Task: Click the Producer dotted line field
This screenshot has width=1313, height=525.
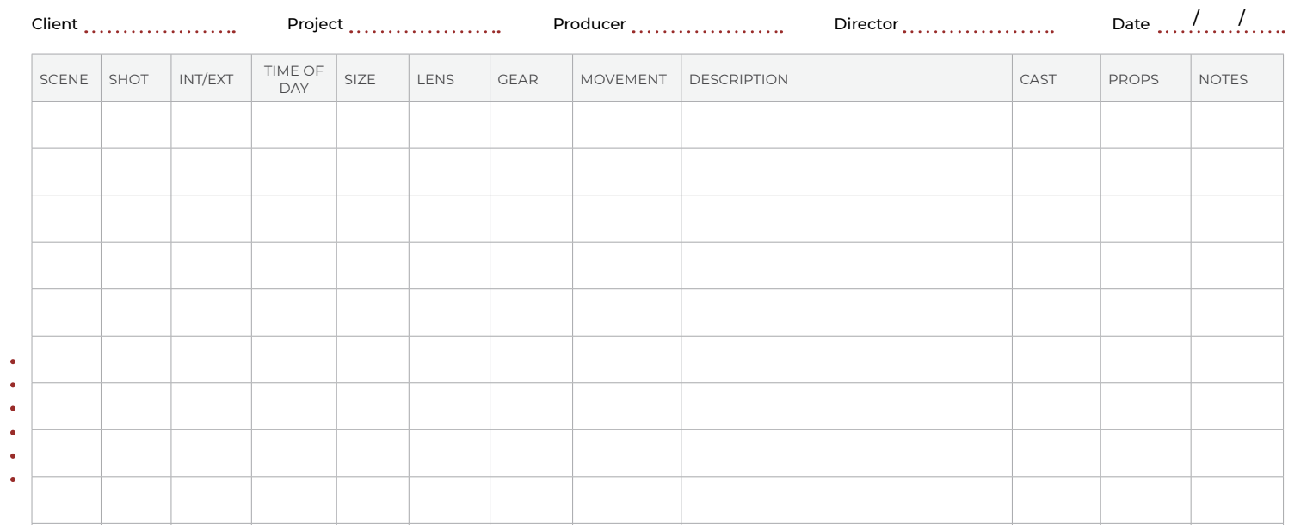Action: pos(706,27)
